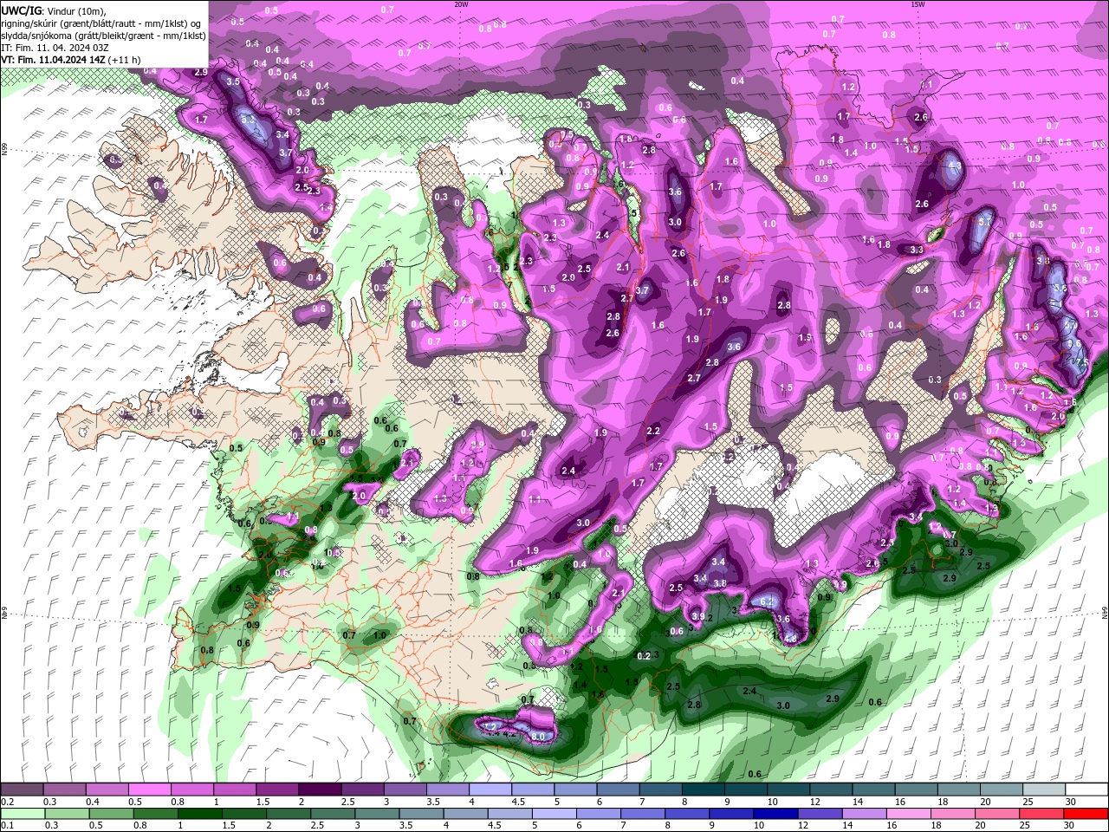
Task: Click the "0.1" label on the rain scale
Action: [7, 826]
